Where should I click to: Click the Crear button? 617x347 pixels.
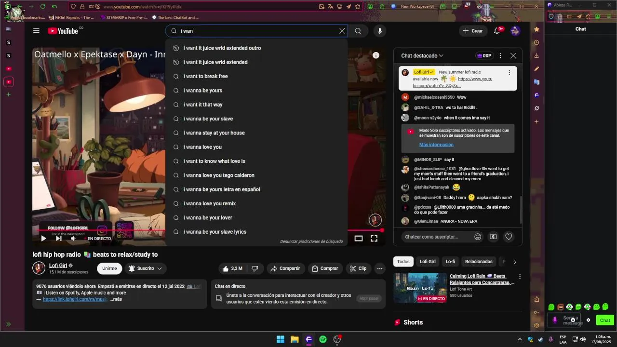point(473,31)
